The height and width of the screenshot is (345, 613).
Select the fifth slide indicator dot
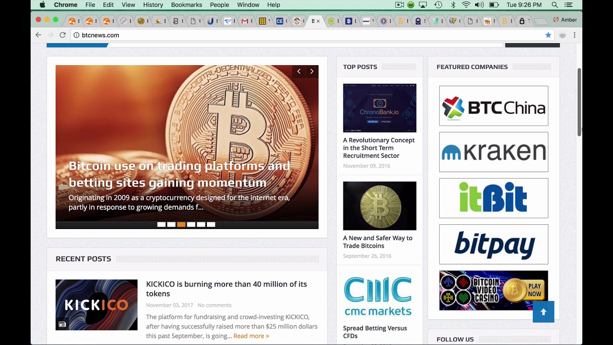tap(201, 224)
